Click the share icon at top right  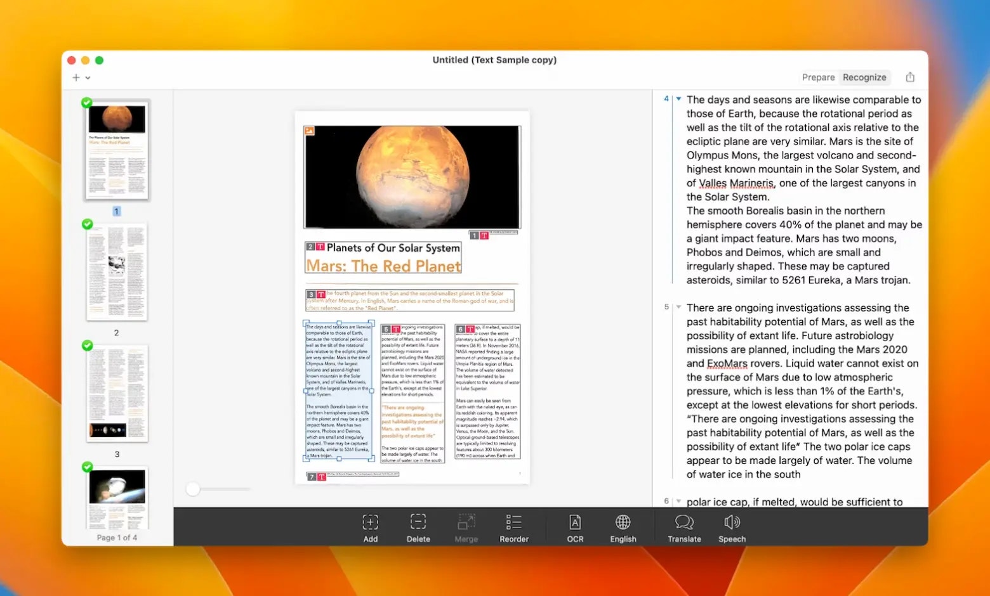tap(910, 77)
